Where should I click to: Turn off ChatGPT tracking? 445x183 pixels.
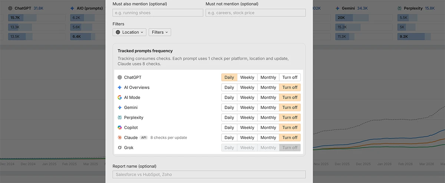[x=290, y=78]
